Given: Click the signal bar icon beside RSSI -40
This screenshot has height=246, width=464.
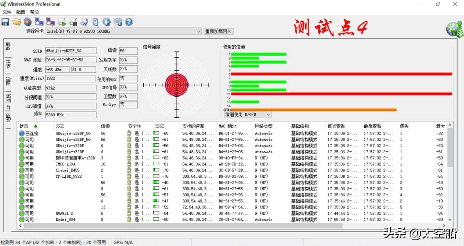Looking at the screenshot, I should click(x=156, y=183).
